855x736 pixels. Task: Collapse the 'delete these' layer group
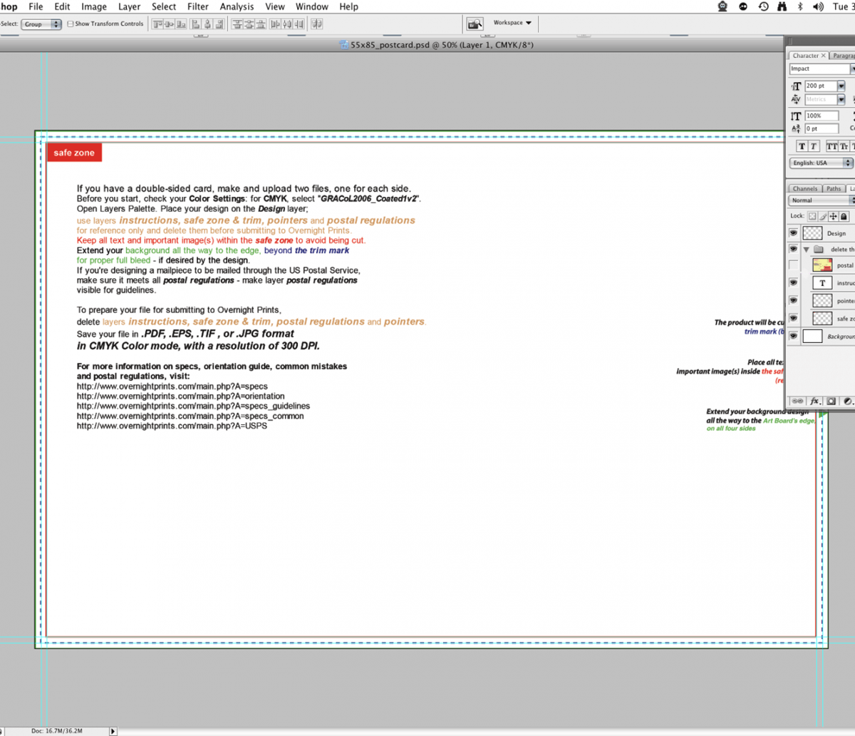coord(807,250)
